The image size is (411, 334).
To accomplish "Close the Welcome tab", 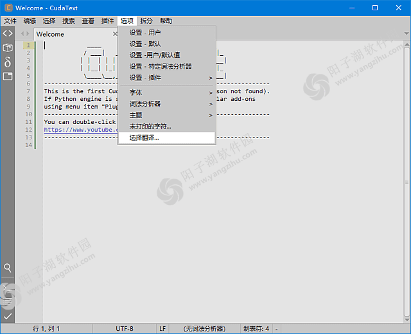I will 115,34.
